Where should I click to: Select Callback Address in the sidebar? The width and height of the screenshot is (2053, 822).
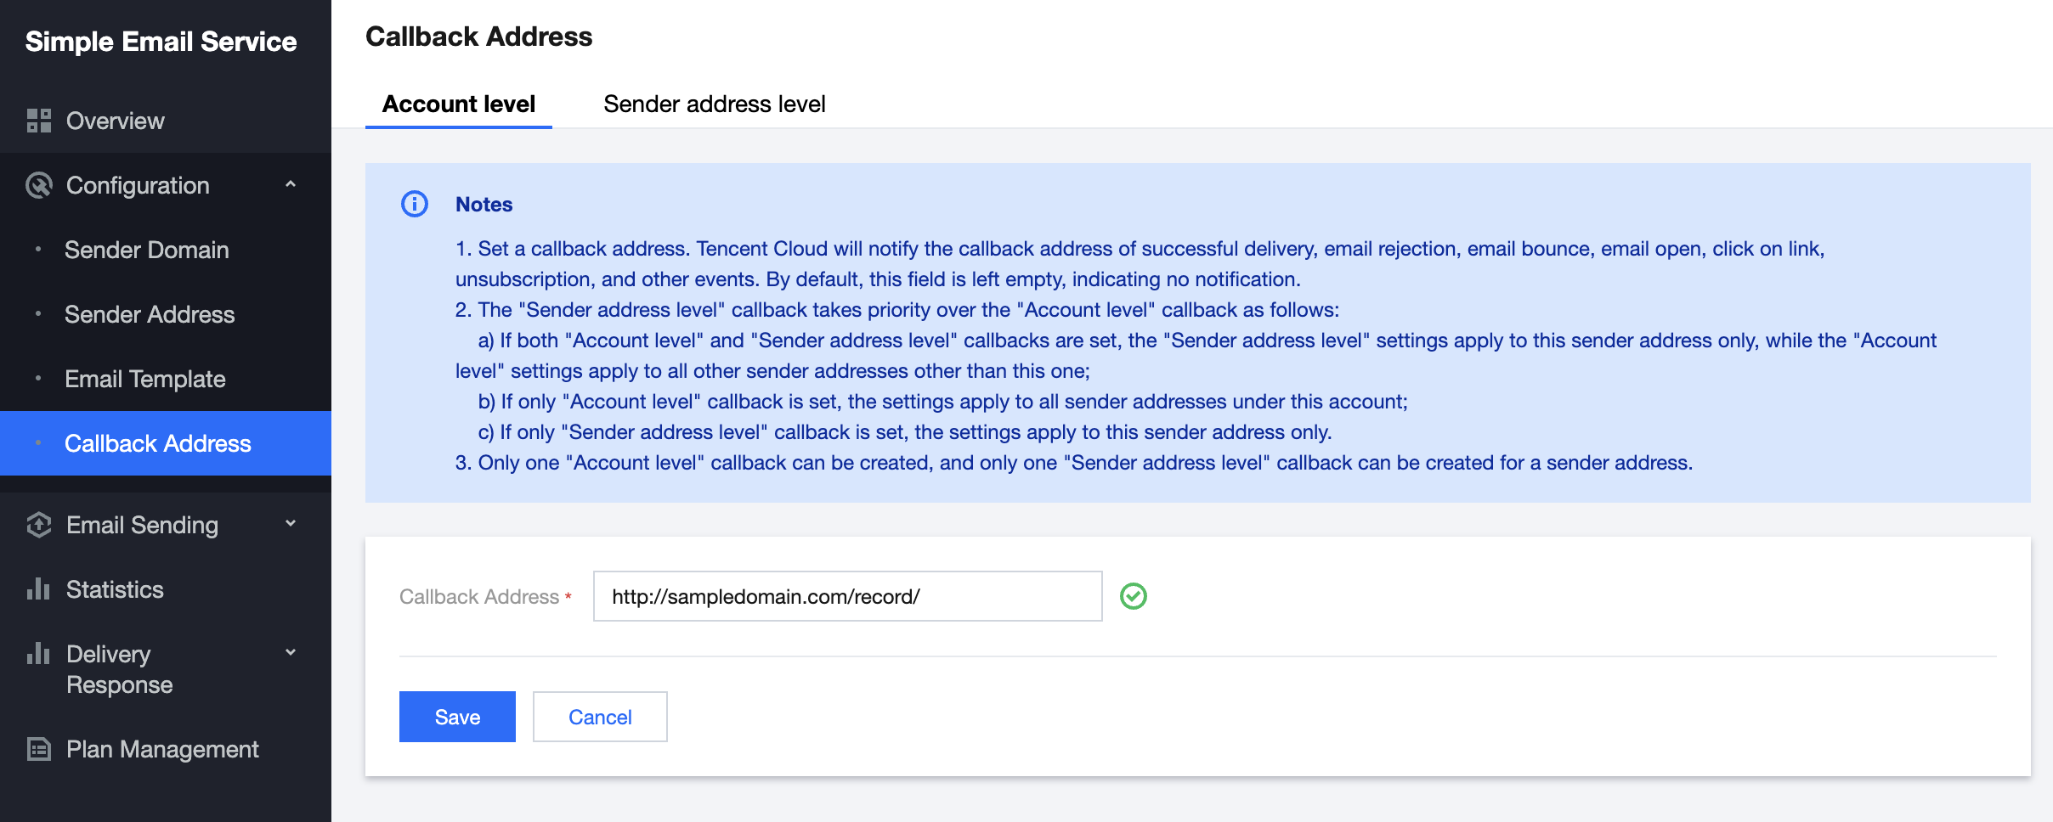click(x=158, y=443)
